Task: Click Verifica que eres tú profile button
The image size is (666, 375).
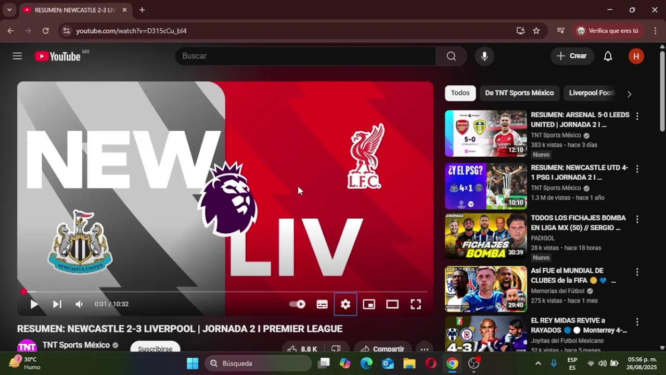Action: (608, 31)
